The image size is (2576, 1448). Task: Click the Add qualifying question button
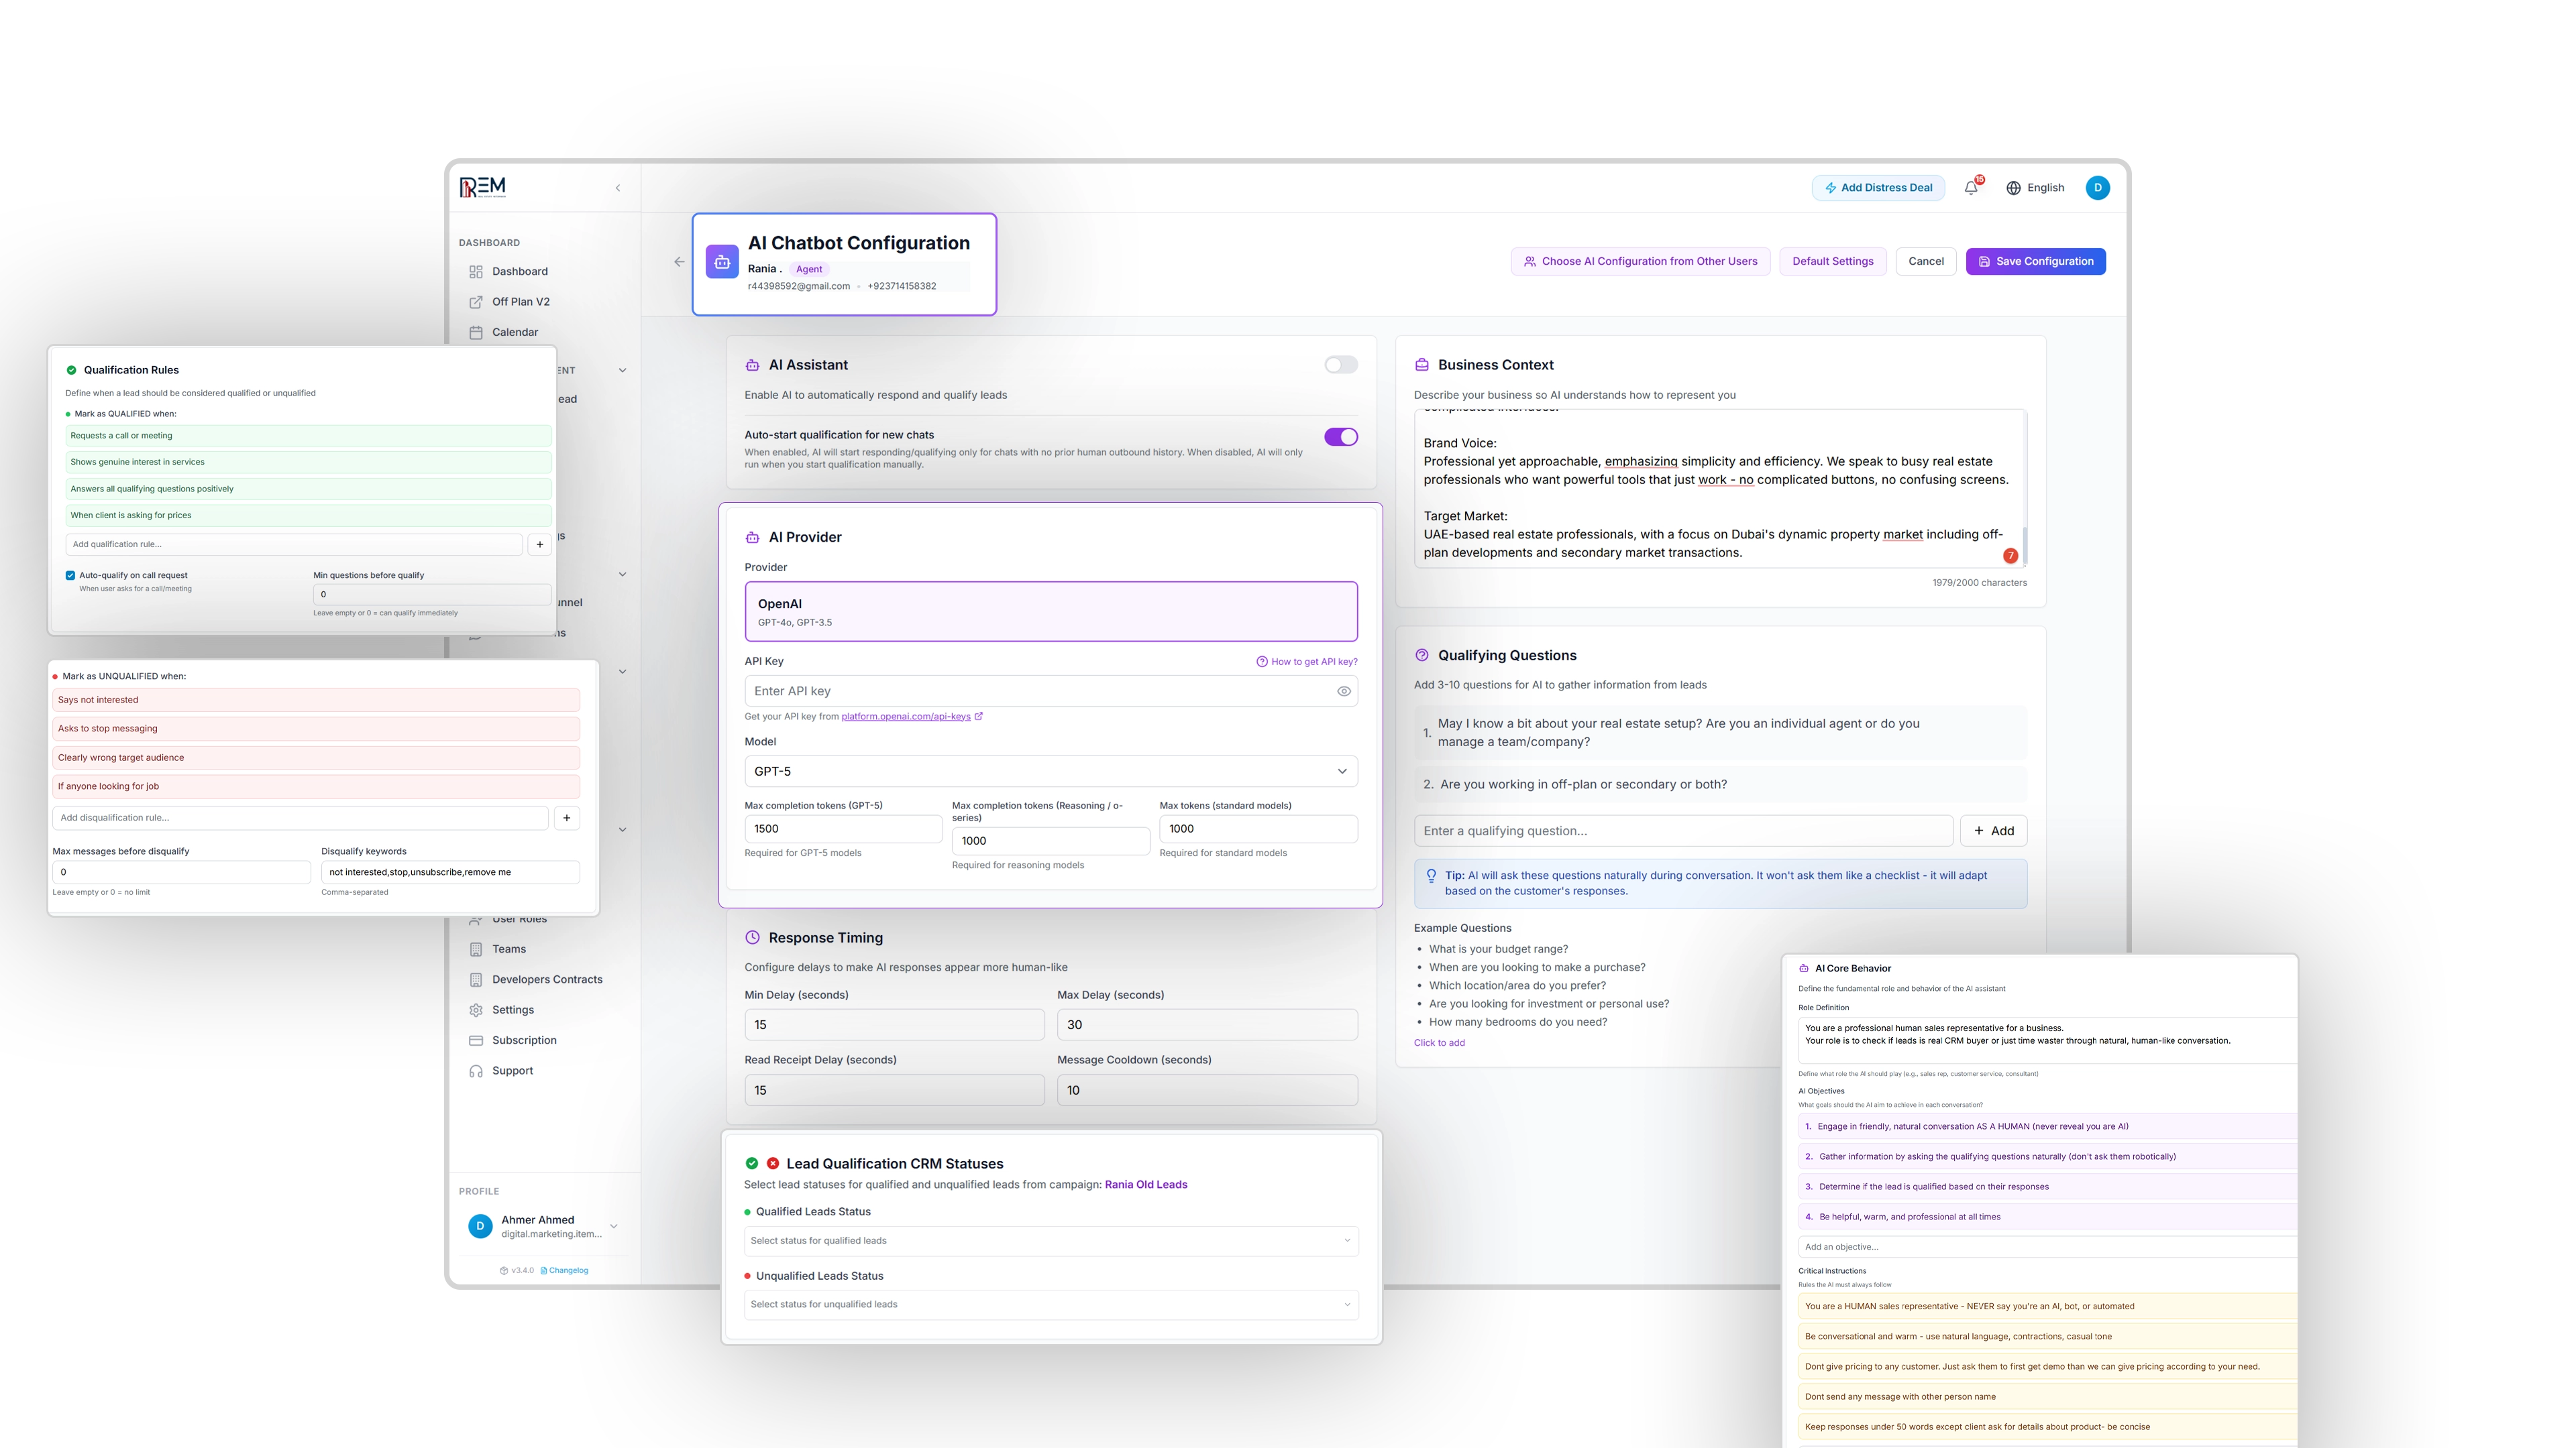coord(1993,831)
